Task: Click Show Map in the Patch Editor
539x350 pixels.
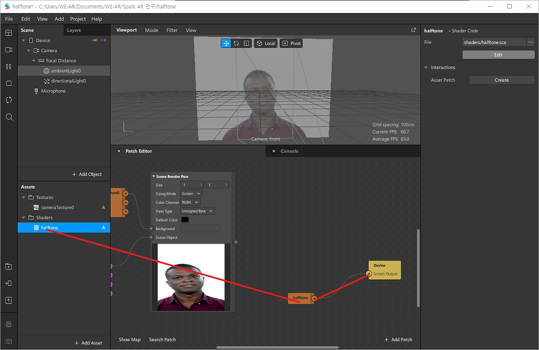Action: tap(130, 339)
